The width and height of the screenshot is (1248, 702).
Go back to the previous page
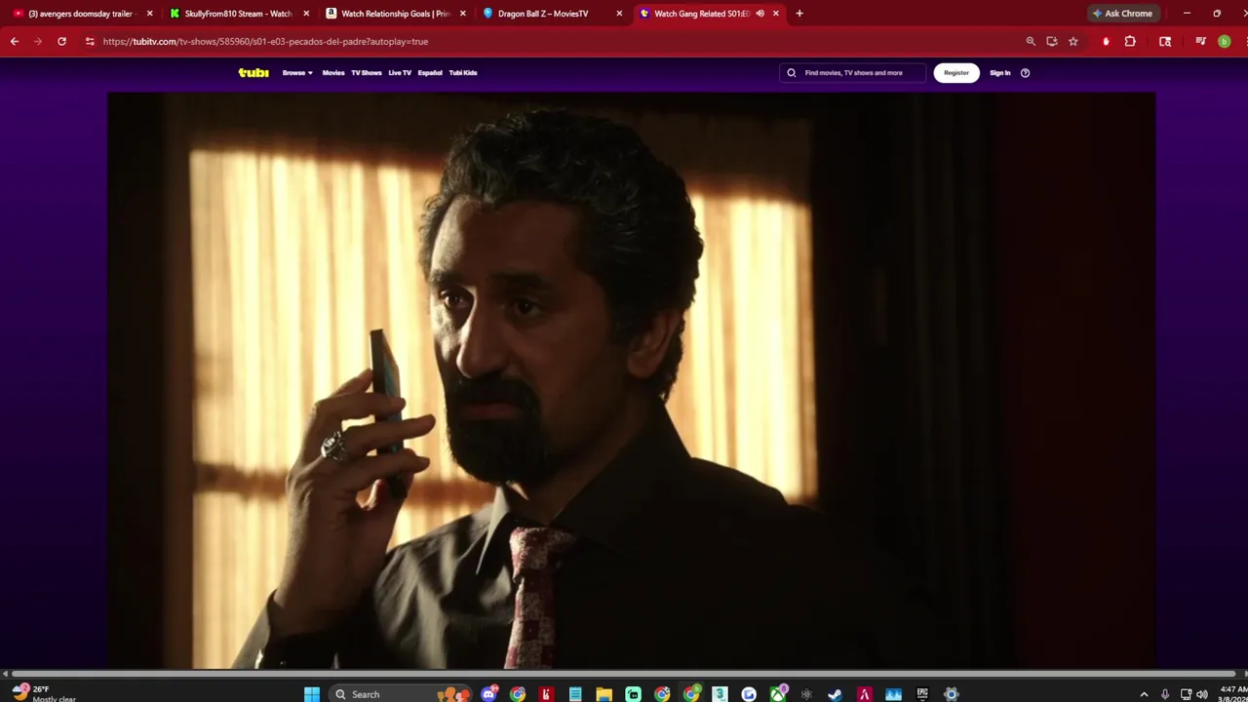[x=14, y=41]
